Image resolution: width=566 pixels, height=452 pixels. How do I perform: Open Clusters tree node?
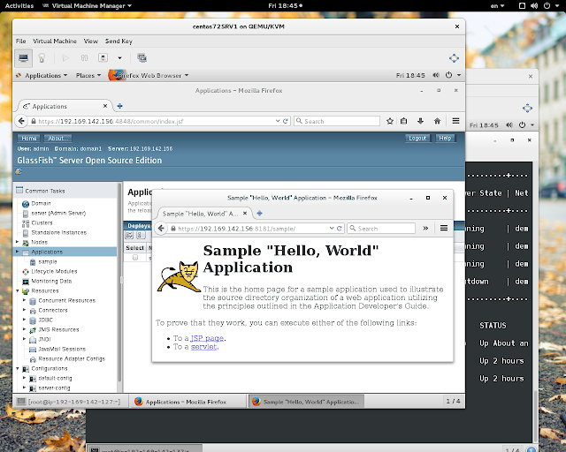click(42, 223)
